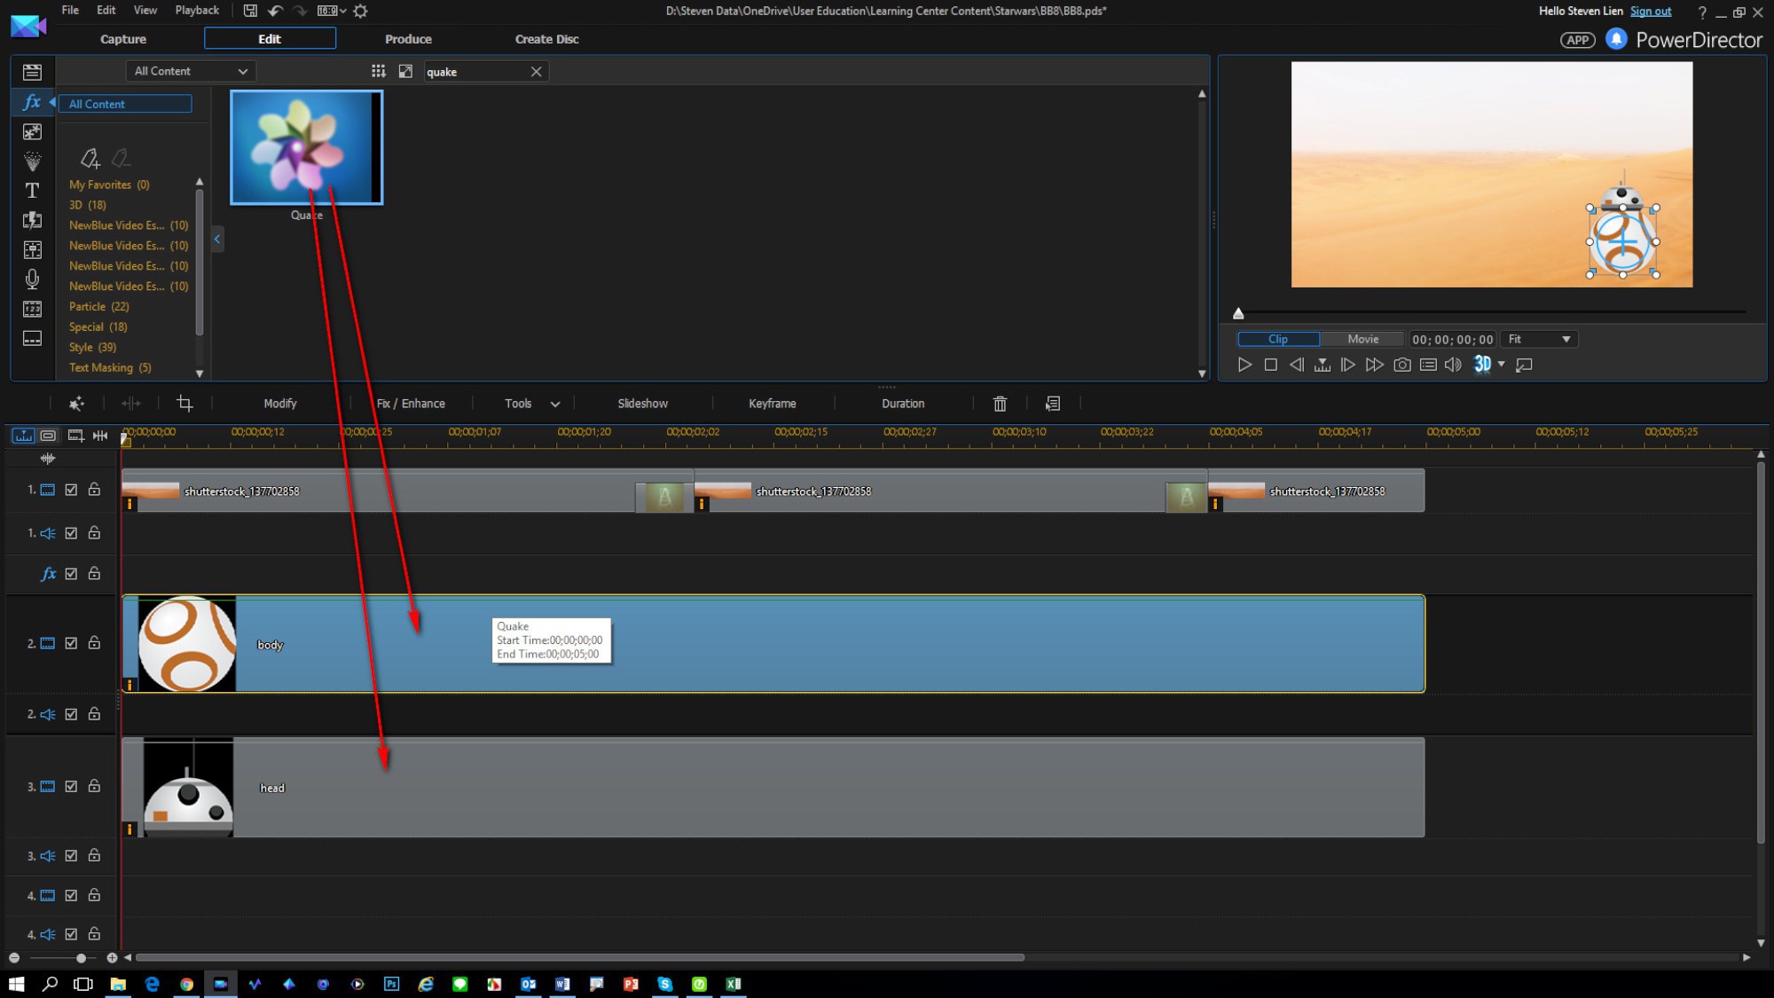Toggle audio track 1 enable checkbox
Viewport: 1774px width, 998px height.
coord(71,533)
